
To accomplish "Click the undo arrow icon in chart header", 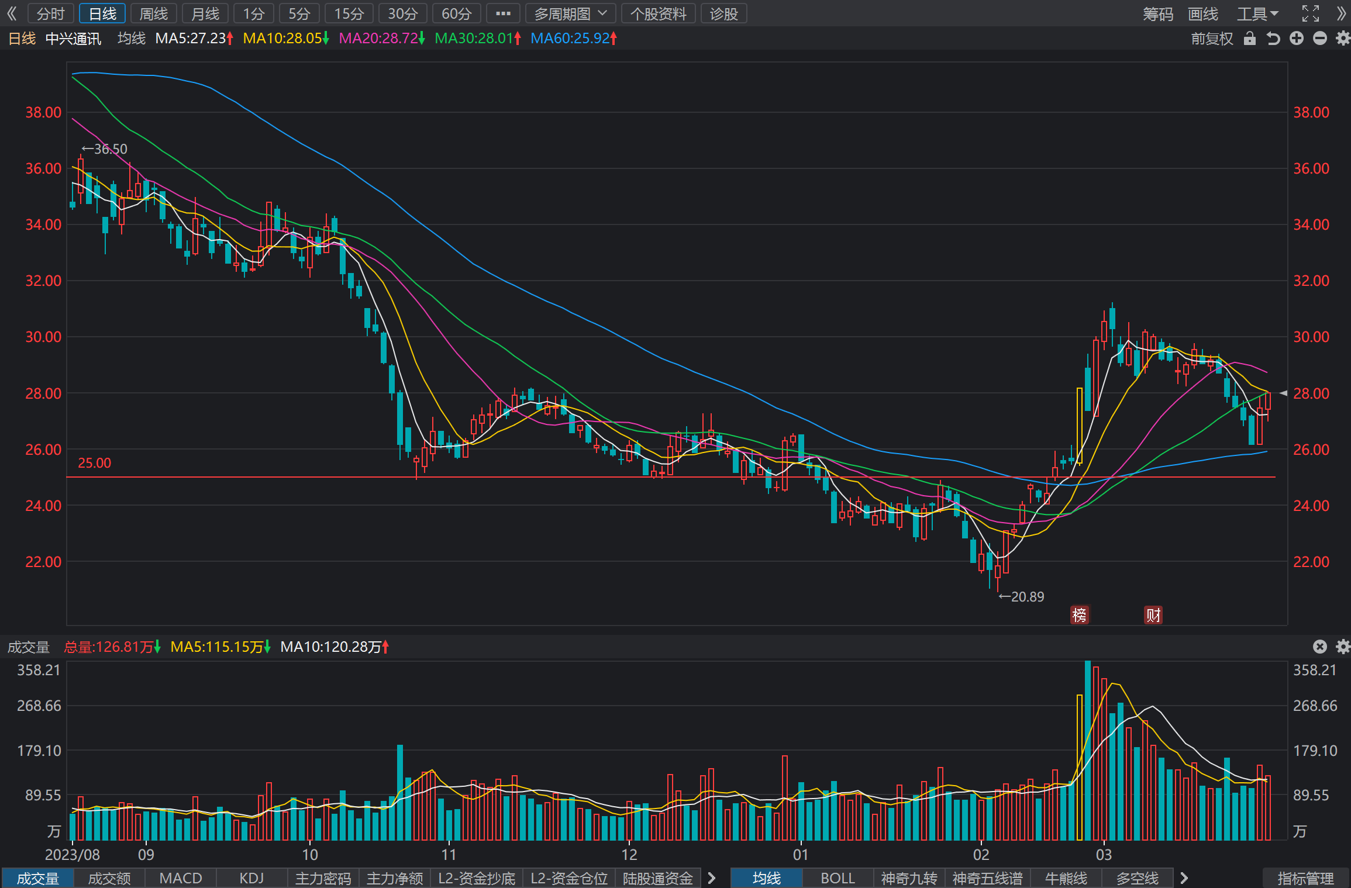I will pos(1273,39).
